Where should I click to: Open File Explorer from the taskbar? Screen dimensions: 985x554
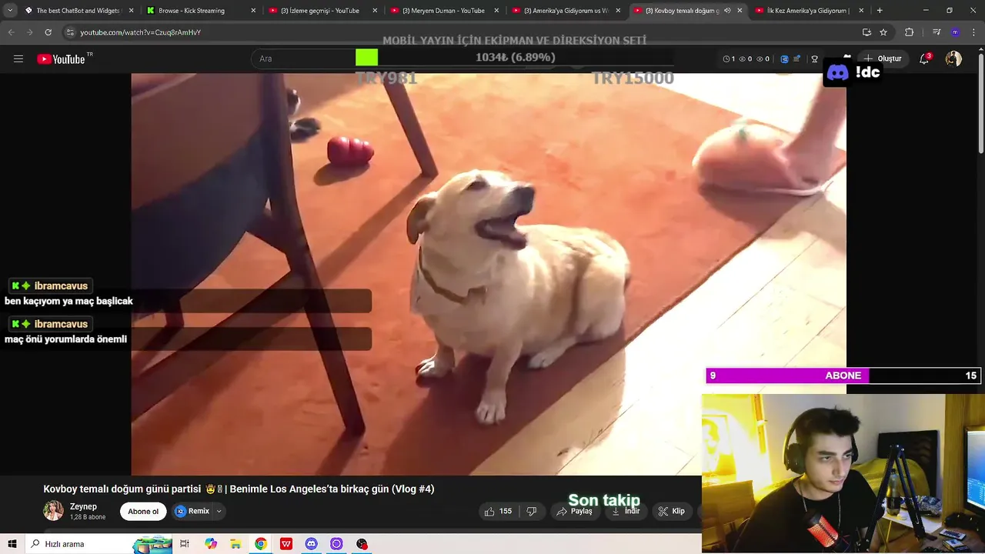(236, 544)
